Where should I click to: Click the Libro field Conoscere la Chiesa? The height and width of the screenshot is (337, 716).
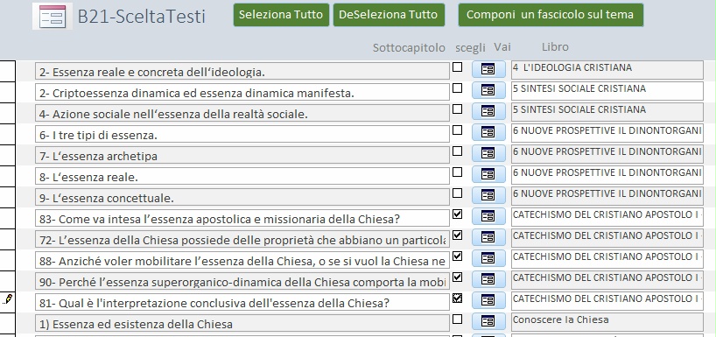pyautogui.click(x=607, y=322)
